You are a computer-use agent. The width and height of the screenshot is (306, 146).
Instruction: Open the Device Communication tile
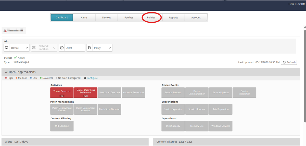coord(197,93)
